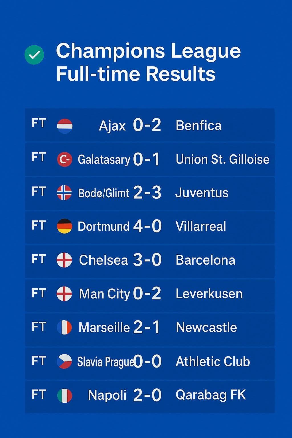
Task: Open the Union St. Gilloise team link
Action: [x=222, y=159]
